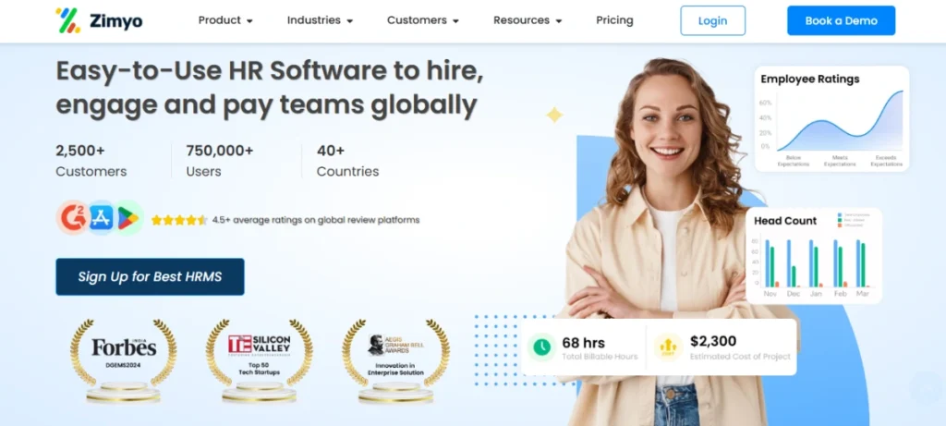This screenshot has width=946, height=426.
Task: Click the Silicon Valley Top 50 badge
Action: coord(260,360)
